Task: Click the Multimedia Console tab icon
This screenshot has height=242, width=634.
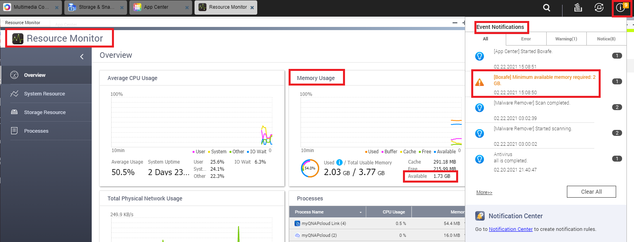Action: 7,7
